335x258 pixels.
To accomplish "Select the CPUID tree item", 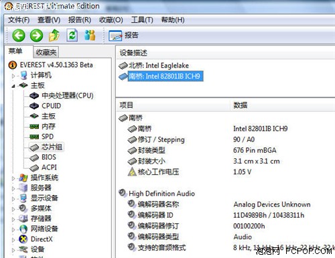I will coord(51,106).
